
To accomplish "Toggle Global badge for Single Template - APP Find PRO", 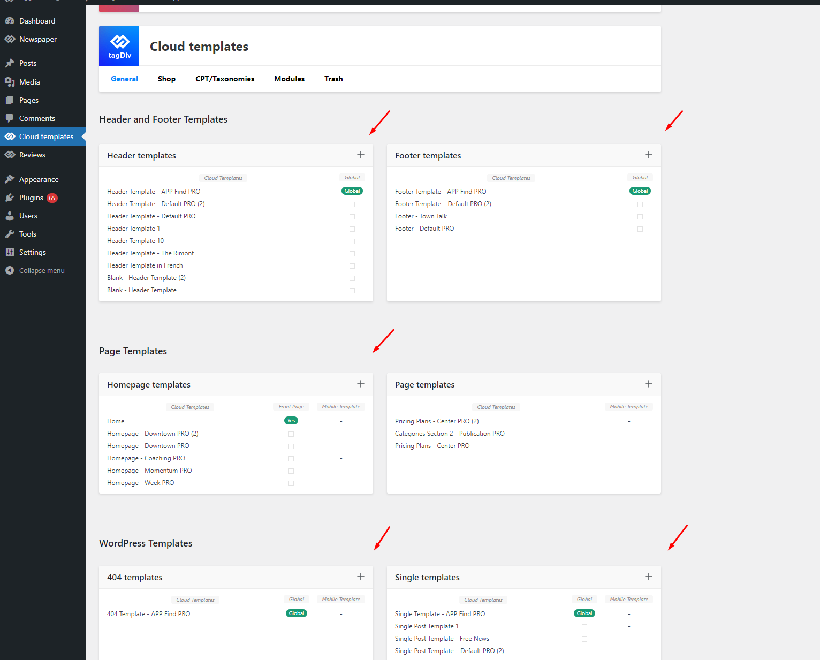I will (x=584, y=613).
